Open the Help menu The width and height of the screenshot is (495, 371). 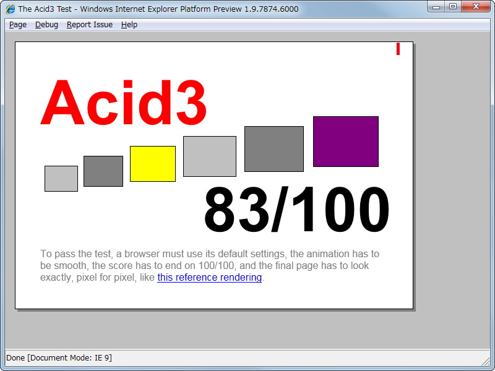point(129,25)
